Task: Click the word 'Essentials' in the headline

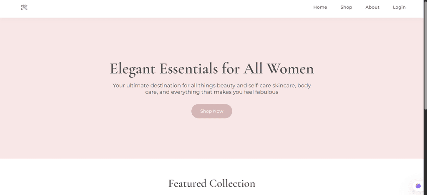Action: click(x=188, y=69)
